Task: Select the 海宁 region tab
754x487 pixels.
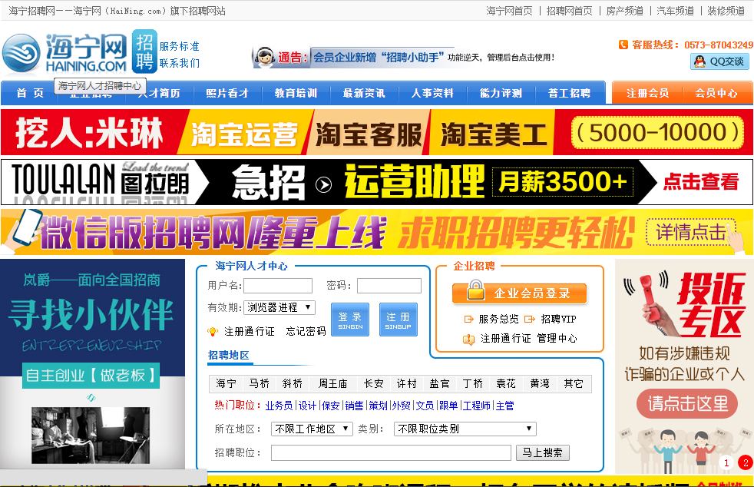Action: 226,383
